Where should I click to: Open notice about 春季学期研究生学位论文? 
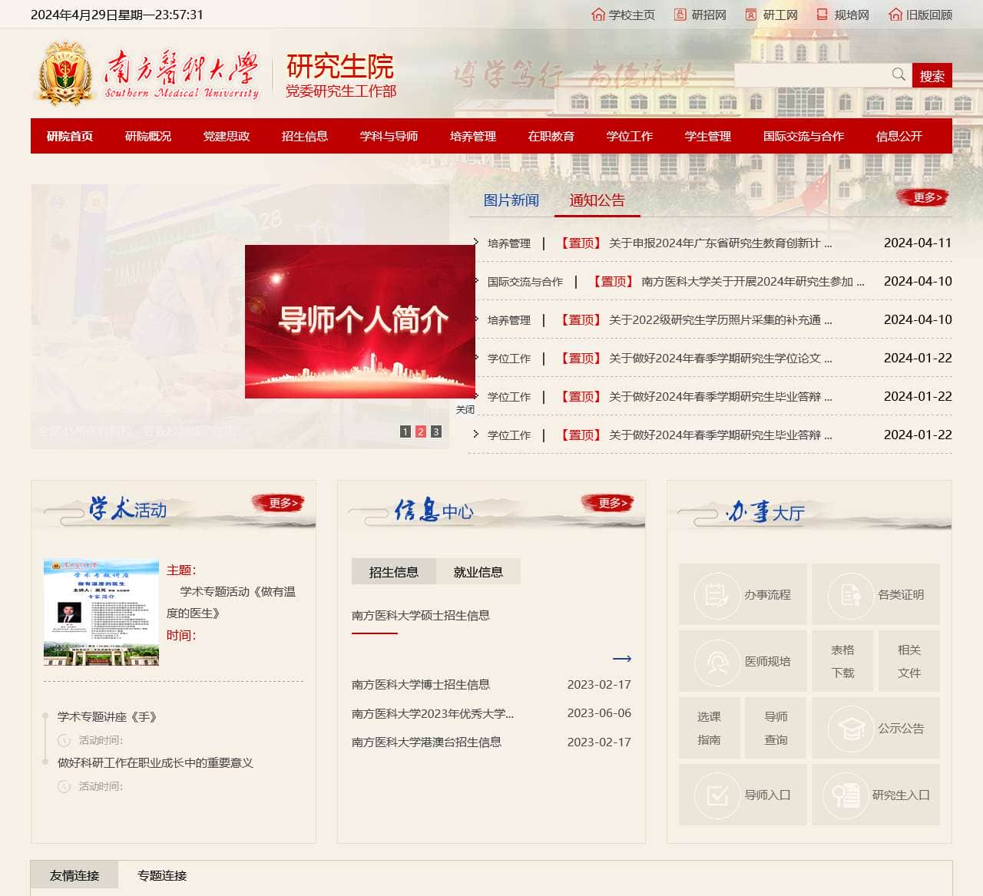[720, 359]
